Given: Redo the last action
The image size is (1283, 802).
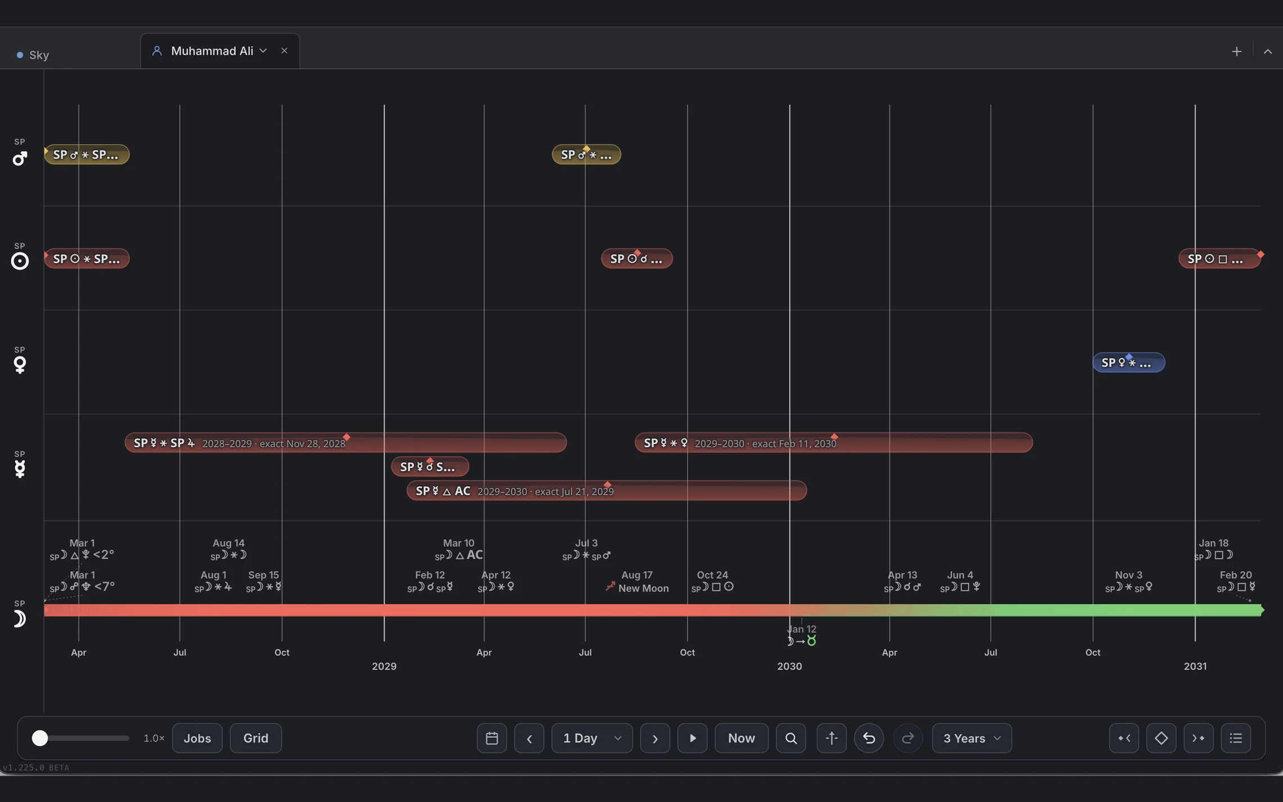Looking at the screenshot, I should point(908,738).
